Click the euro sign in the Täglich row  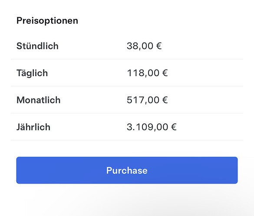165,73
